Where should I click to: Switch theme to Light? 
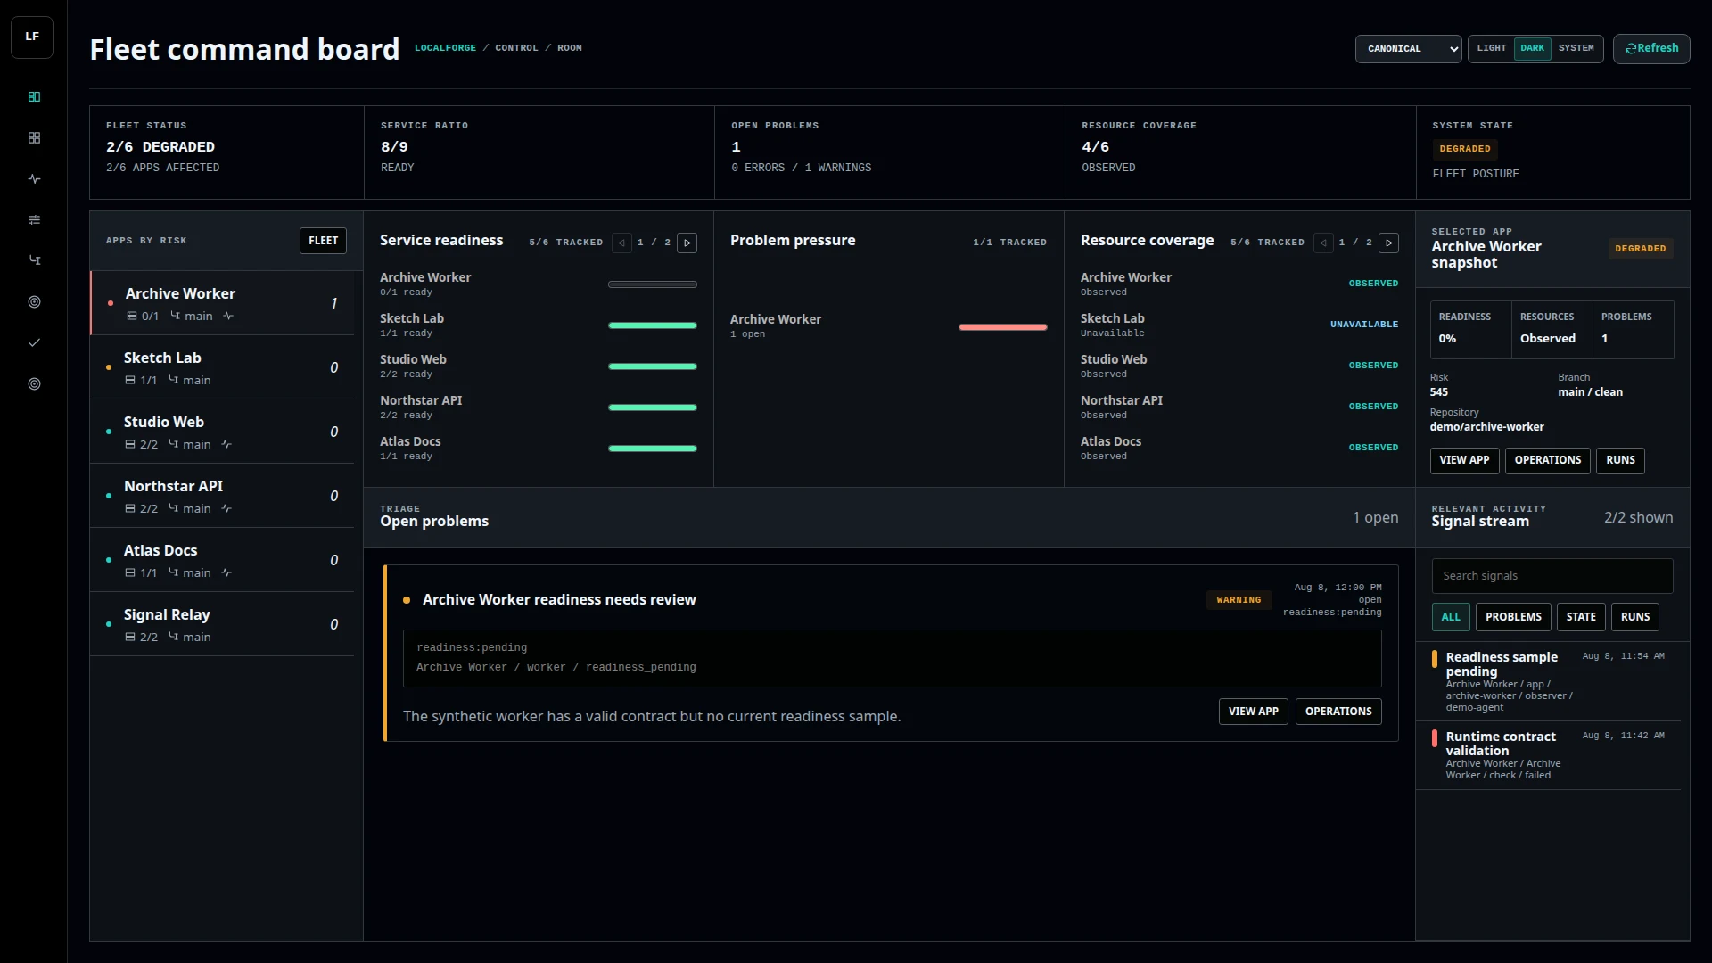click(1491, 48)
